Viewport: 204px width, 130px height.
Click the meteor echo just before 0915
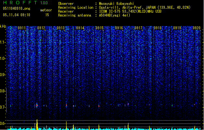pyautogui.click(x=99, y=106)
